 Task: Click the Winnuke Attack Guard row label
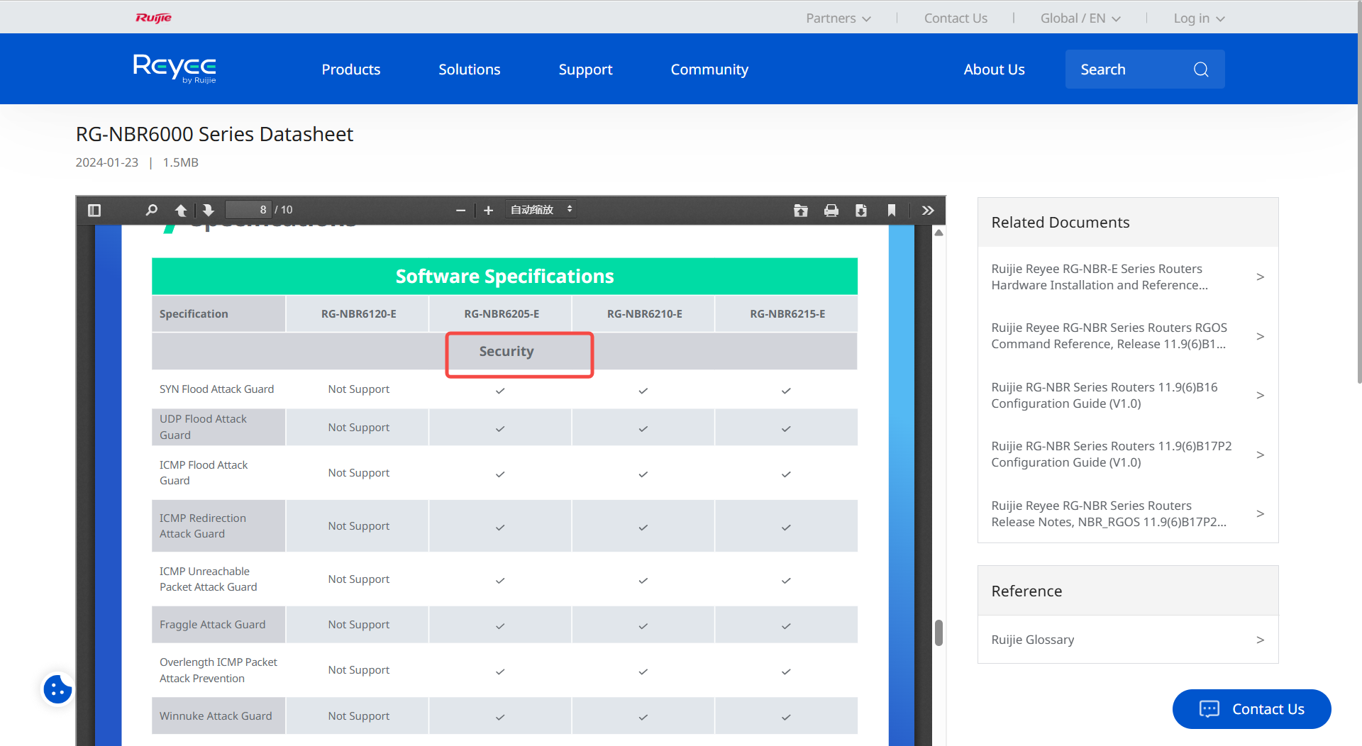pyautogui.click(x=216, y=716)
